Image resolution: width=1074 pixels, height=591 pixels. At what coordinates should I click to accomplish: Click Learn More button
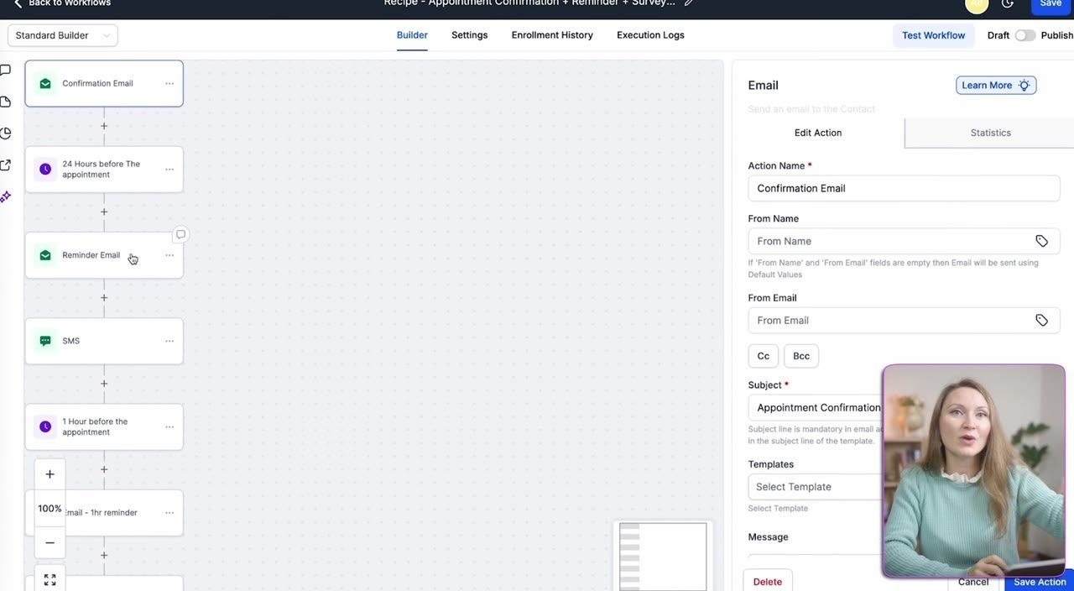point(996,85)
